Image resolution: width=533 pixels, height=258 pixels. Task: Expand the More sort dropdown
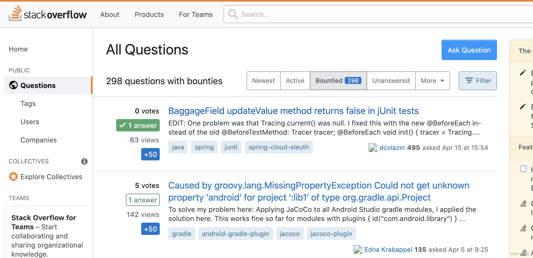coord(432,81)
